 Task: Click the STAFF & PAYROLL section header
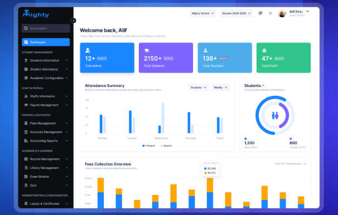pyautogui.click(x=33, y=88)
